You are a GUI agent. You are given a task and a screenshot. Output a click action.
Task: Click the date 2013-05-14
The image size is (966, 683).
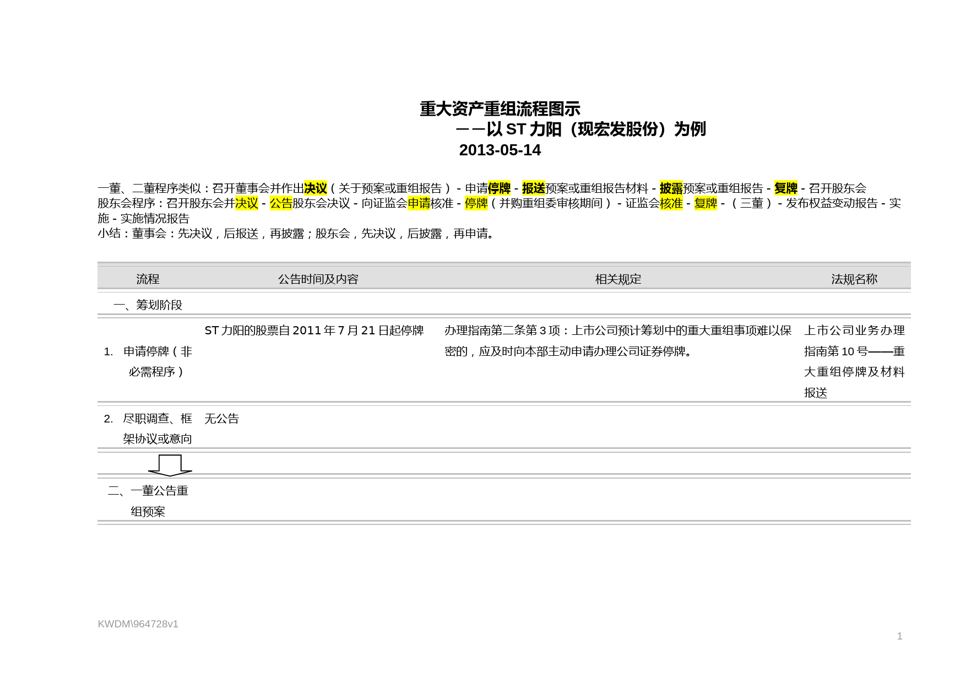500,150
